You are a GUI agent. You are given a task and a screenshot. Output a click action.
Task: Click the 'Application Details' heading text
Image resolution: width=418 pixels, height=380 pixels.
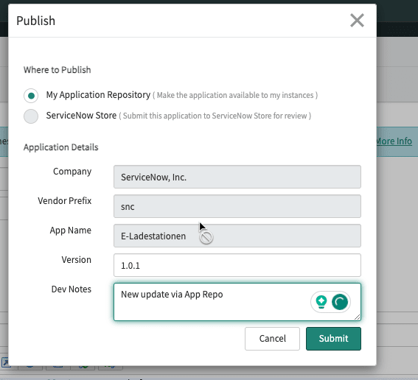point(60,147)
